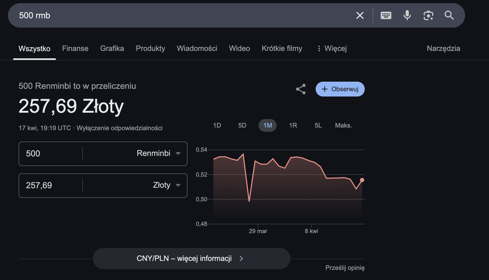
Task: Switch the chart to 5D range
Action: [x=242, y=125]
